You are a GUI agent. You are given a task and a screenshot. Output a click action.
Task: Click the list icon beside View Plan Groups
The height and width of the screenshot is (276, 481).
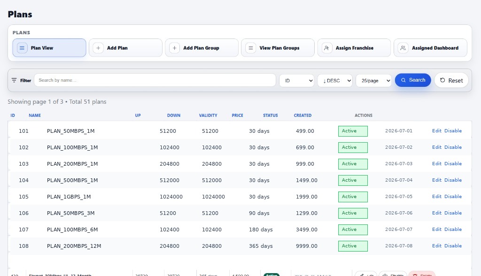251,48
